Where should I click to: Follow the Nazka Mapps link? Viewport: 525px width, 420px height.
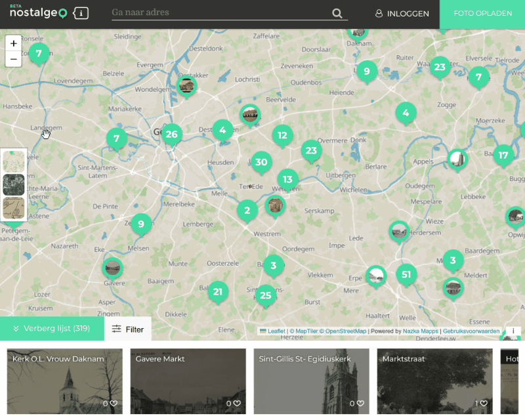point(421,331)
